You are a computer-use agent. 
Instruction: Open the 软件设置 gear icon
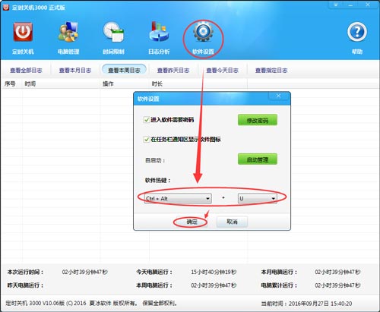click(203, 32)
